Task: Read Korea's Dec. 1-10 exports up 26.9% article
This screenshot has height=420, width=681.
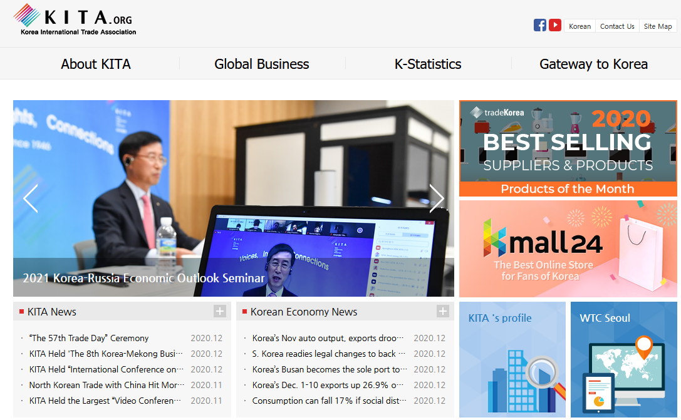Action: 328,385
